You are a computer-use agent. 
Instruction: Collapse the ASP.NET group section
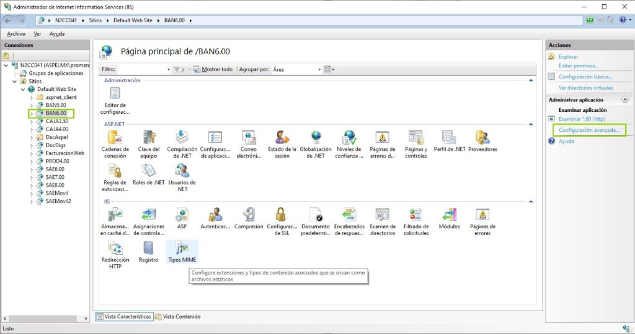(531, 124)
